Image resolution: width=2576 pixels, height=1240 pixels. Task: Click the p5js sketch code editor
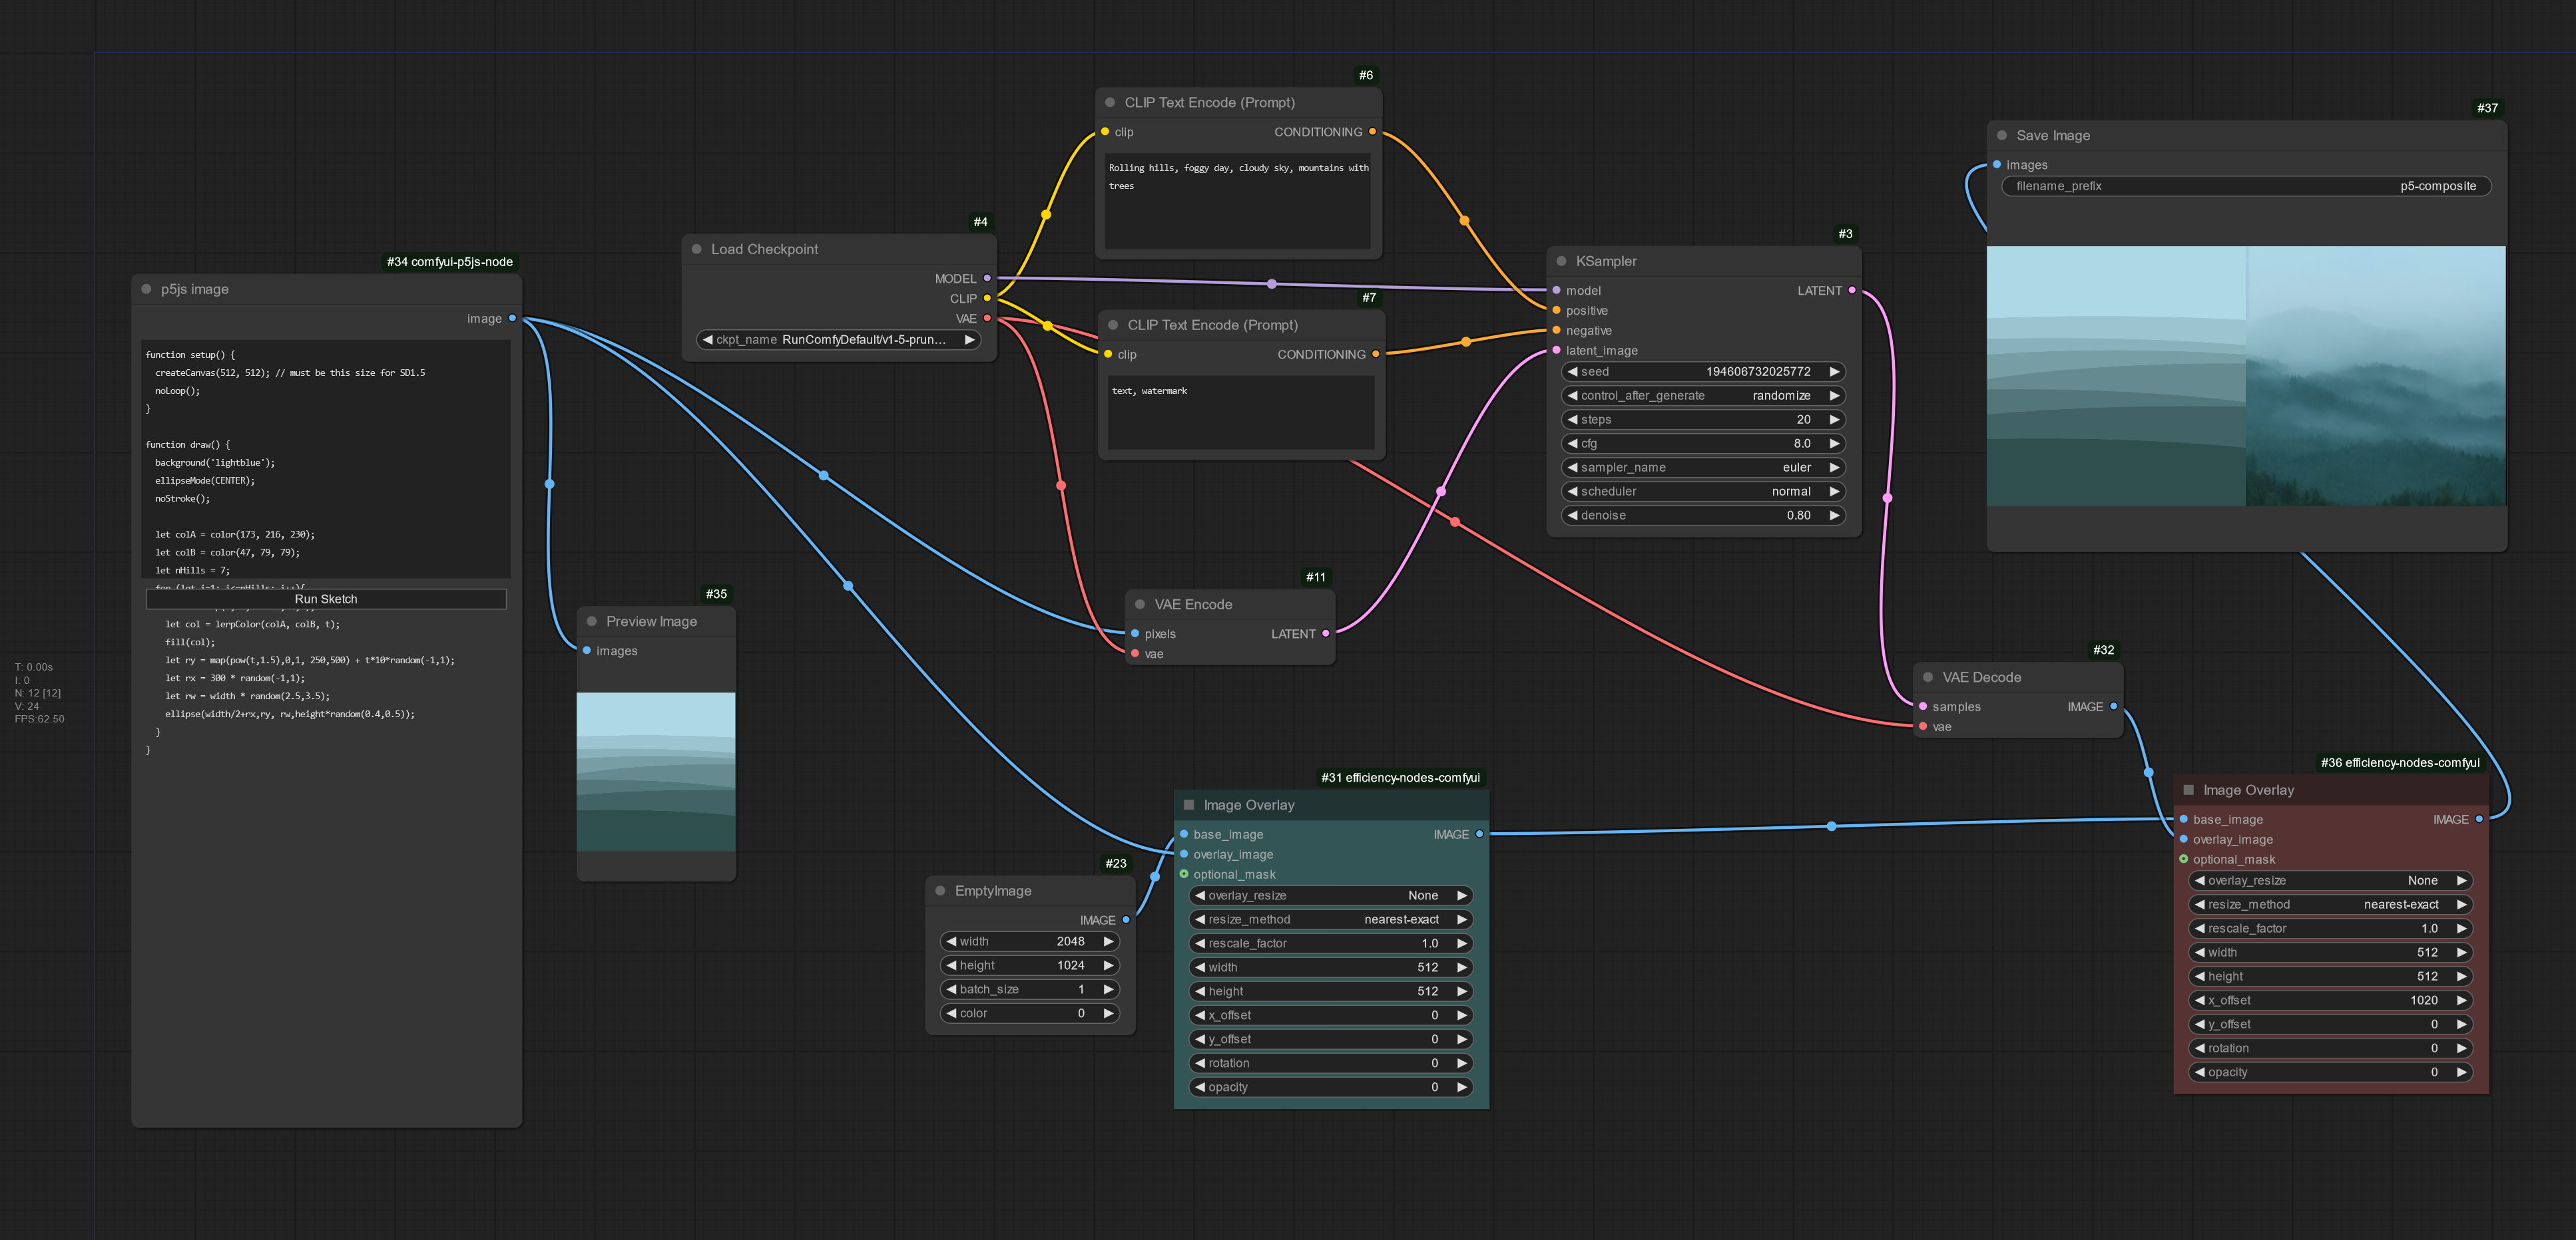(x=327, y=460)
